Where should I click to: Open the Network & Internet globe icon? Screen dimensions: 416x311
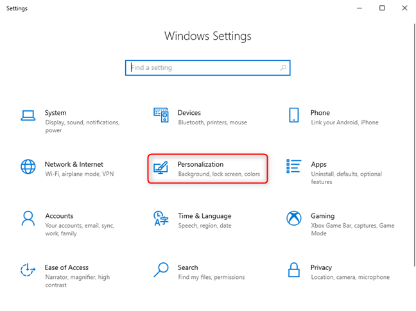point(28,167)
